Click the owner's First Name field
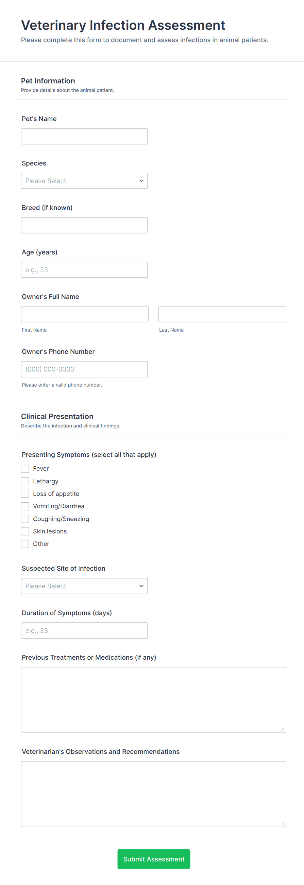Viewport: 304px width, 885px height. click(85, 314)
